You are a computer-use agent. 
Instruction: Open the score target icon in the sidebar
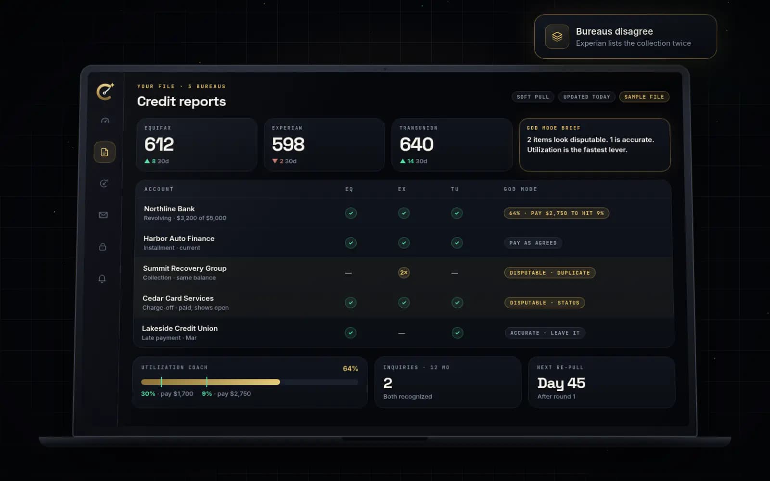[104, 183]
